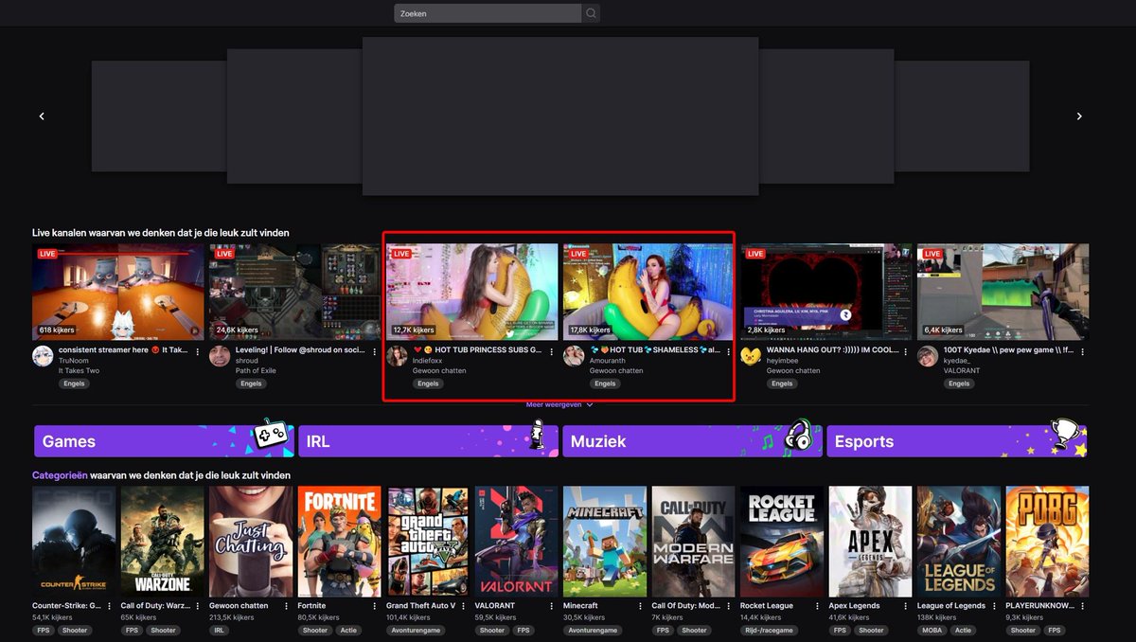Screen dimensions: 1136x642
Task: Watch heyimbee's live stream thumbnail
Action: [x=825, y=292]
